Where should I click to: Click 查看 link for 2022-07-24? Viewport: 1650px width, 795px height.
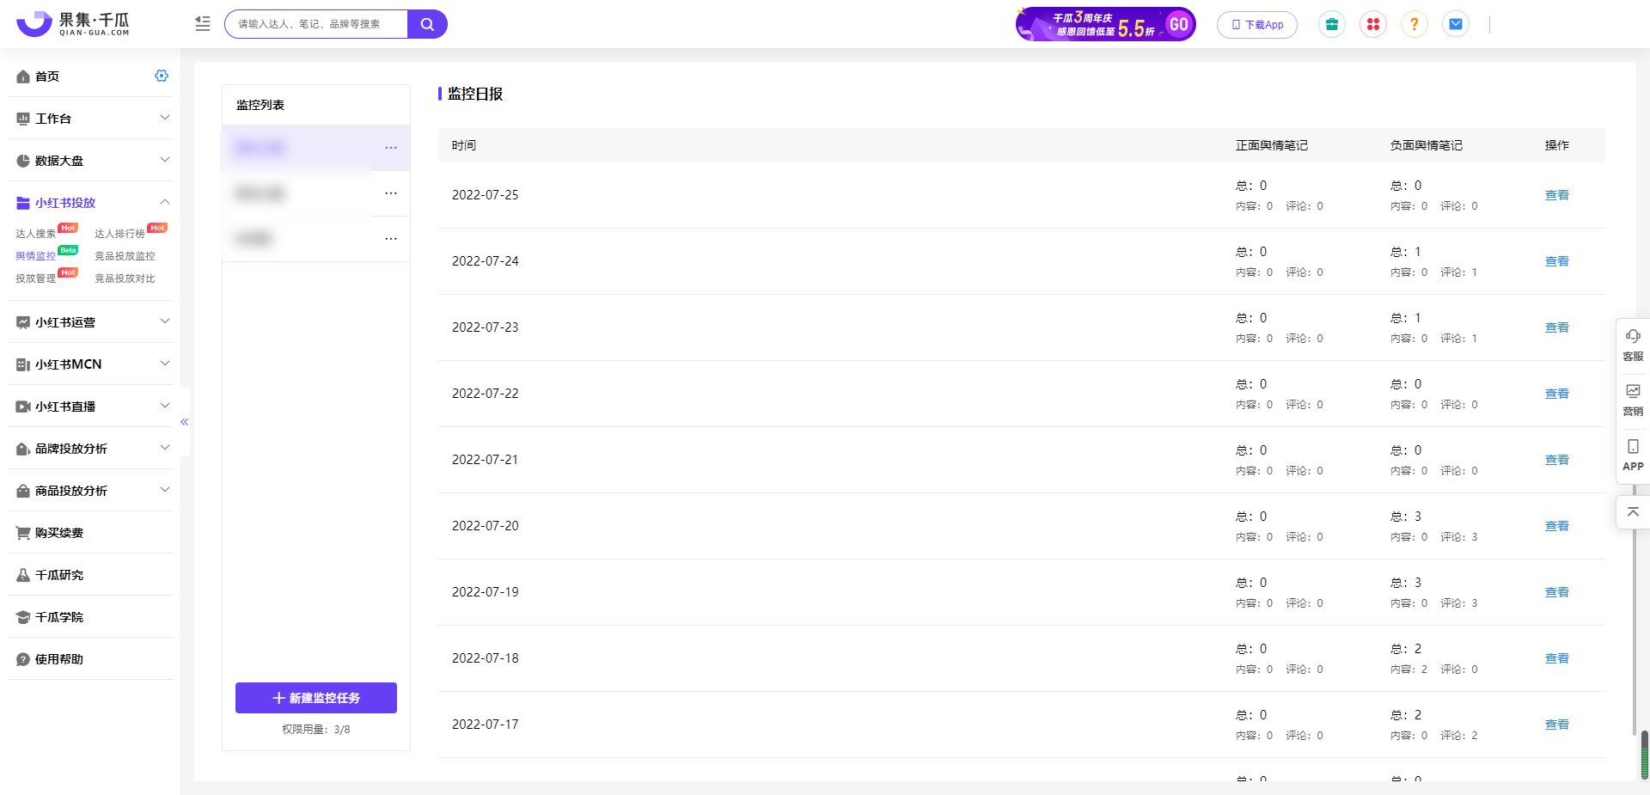point(1557,261)
